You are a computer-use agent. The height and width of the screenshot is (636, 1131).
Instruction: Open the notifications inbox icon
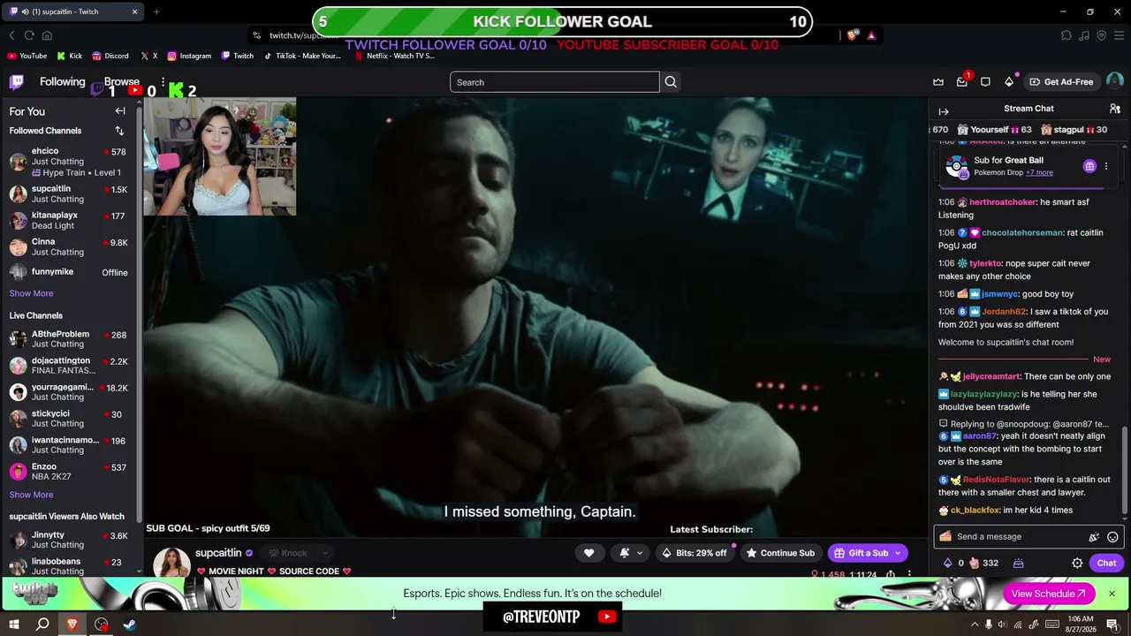[x=962, y=82]
